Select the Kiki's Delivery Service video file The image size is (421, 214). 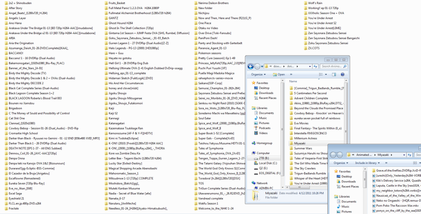pyautogui.click(x=396, y=180)
